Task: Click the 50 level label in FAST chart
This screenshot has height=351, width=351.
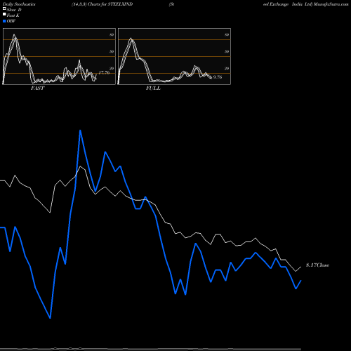Action: (x=112, y=51)
